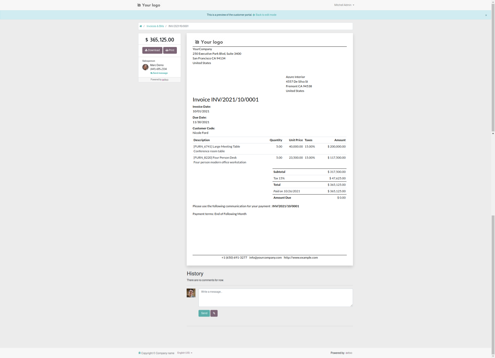
Task: Expand the English (US) language selector
Action: click(x=185, y=353)
